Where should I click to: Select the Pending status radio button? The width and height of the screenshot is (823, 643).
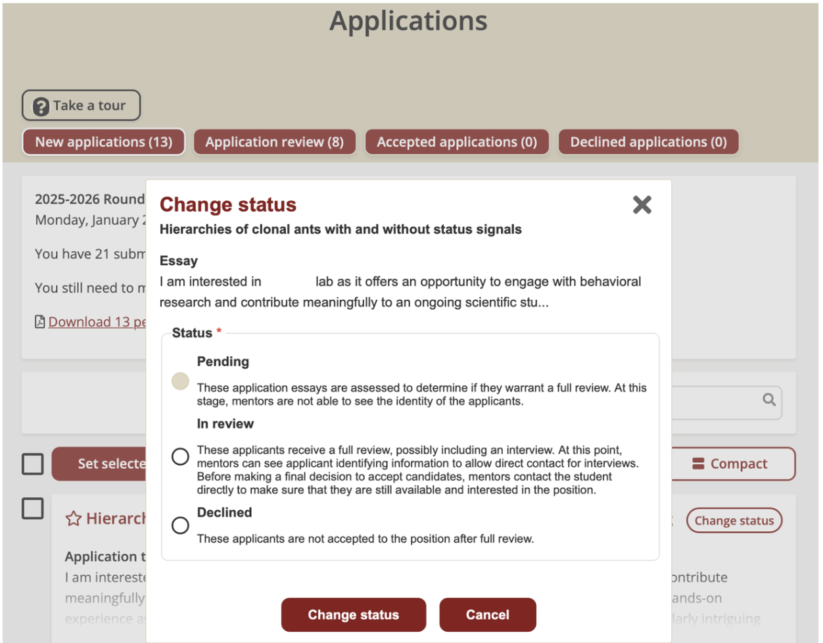tap(180, 381)
